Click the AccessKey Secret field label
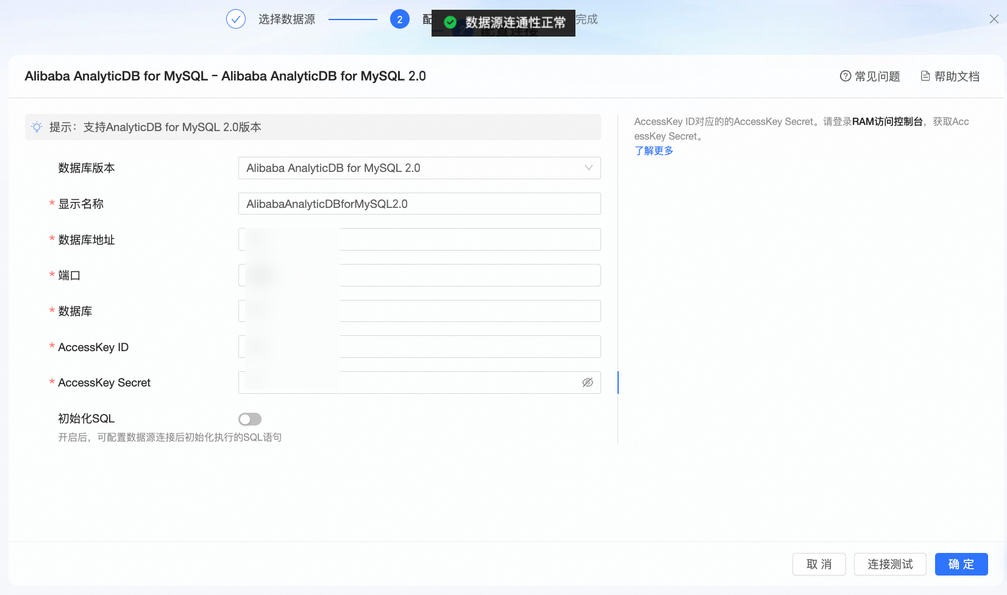1007x595 pixels. [x=104, y=383]
